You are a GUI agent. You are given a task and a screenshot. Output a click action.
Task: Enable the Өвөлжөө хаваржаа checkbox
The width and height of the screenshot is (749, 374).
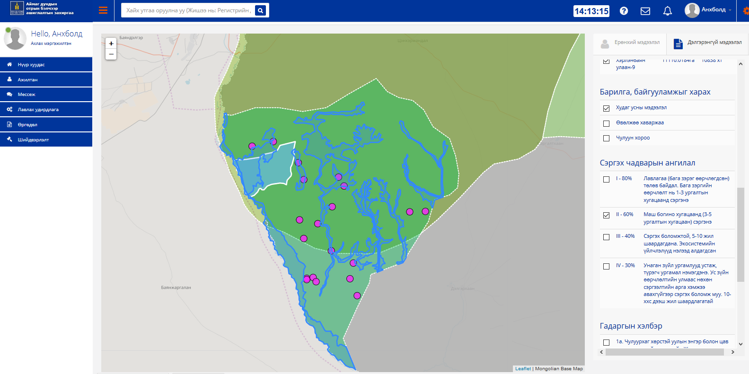[606, 123]
